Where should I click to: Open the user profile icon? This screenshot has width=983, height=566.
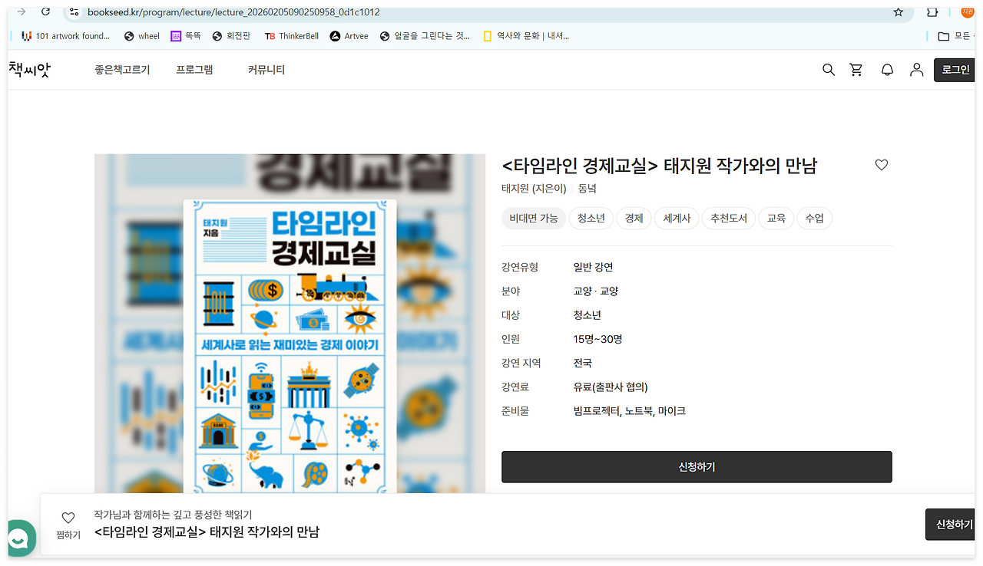[916, 70]
